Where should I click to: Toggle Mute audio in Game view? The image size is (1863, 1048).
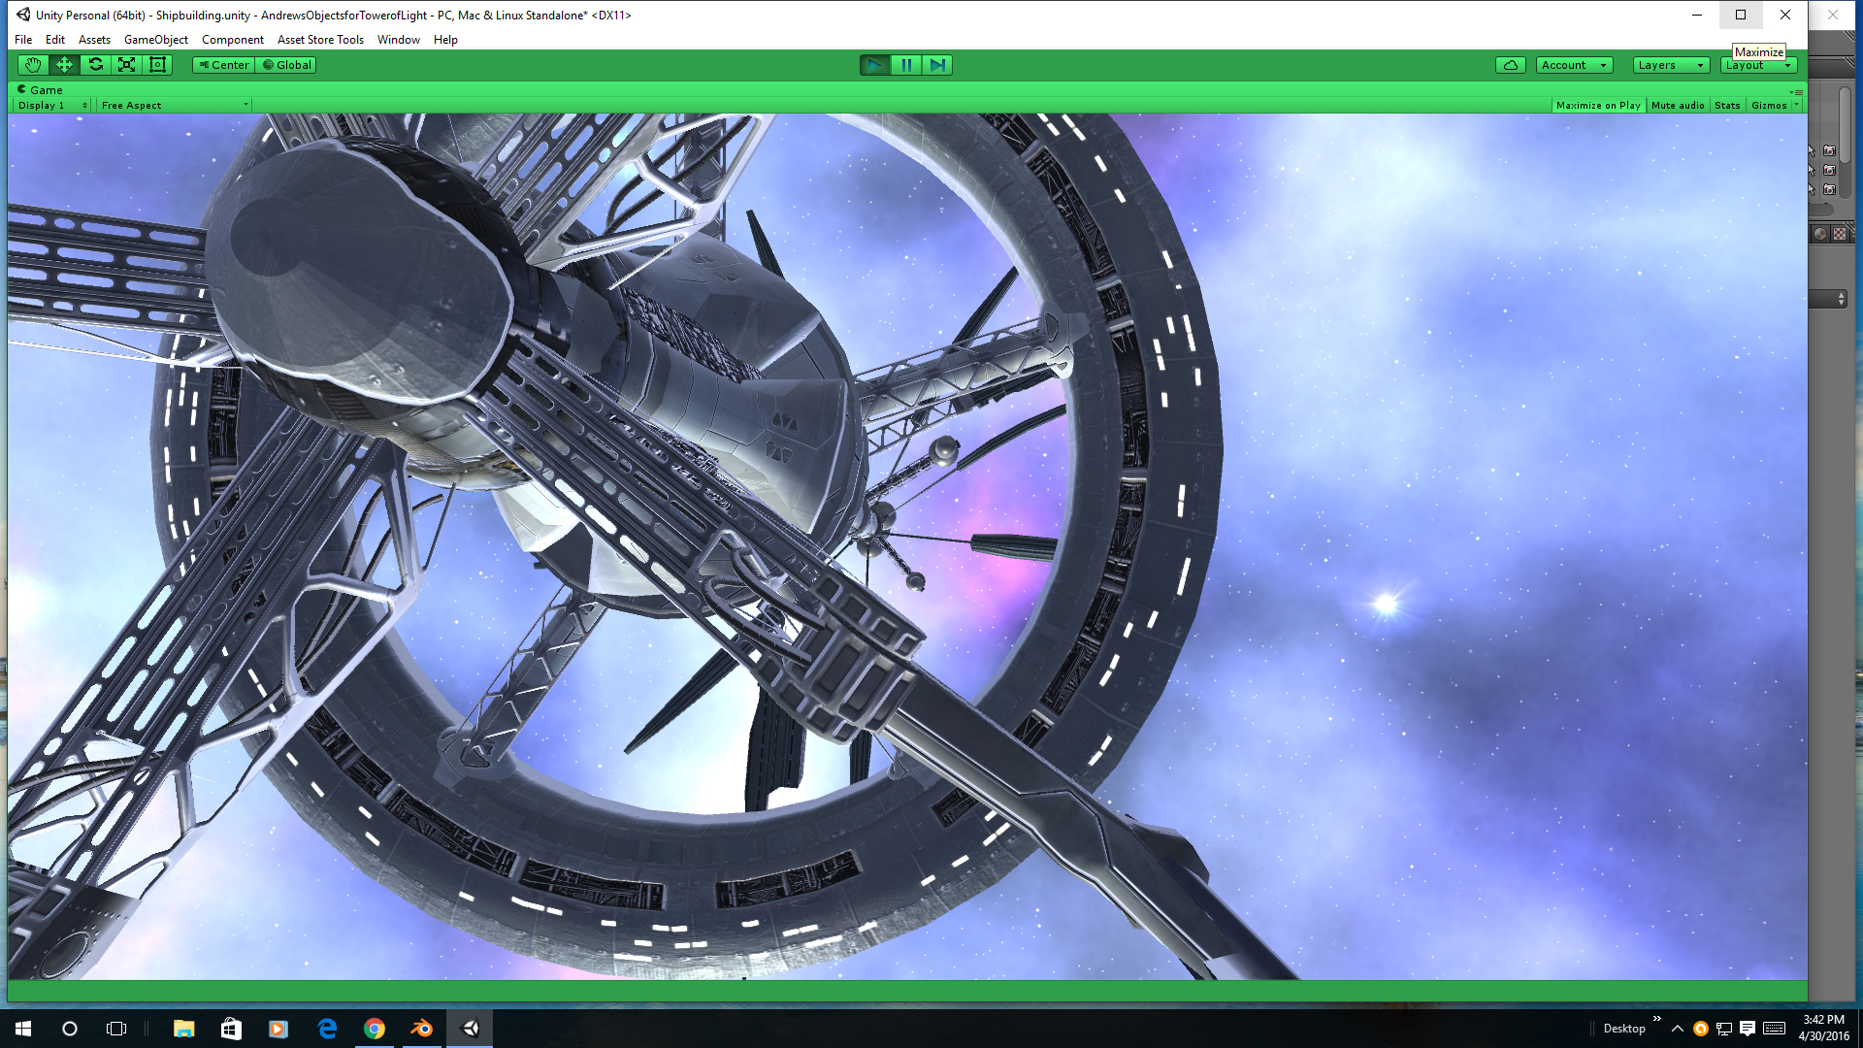pyautogui.click(x=1678, y=105)
